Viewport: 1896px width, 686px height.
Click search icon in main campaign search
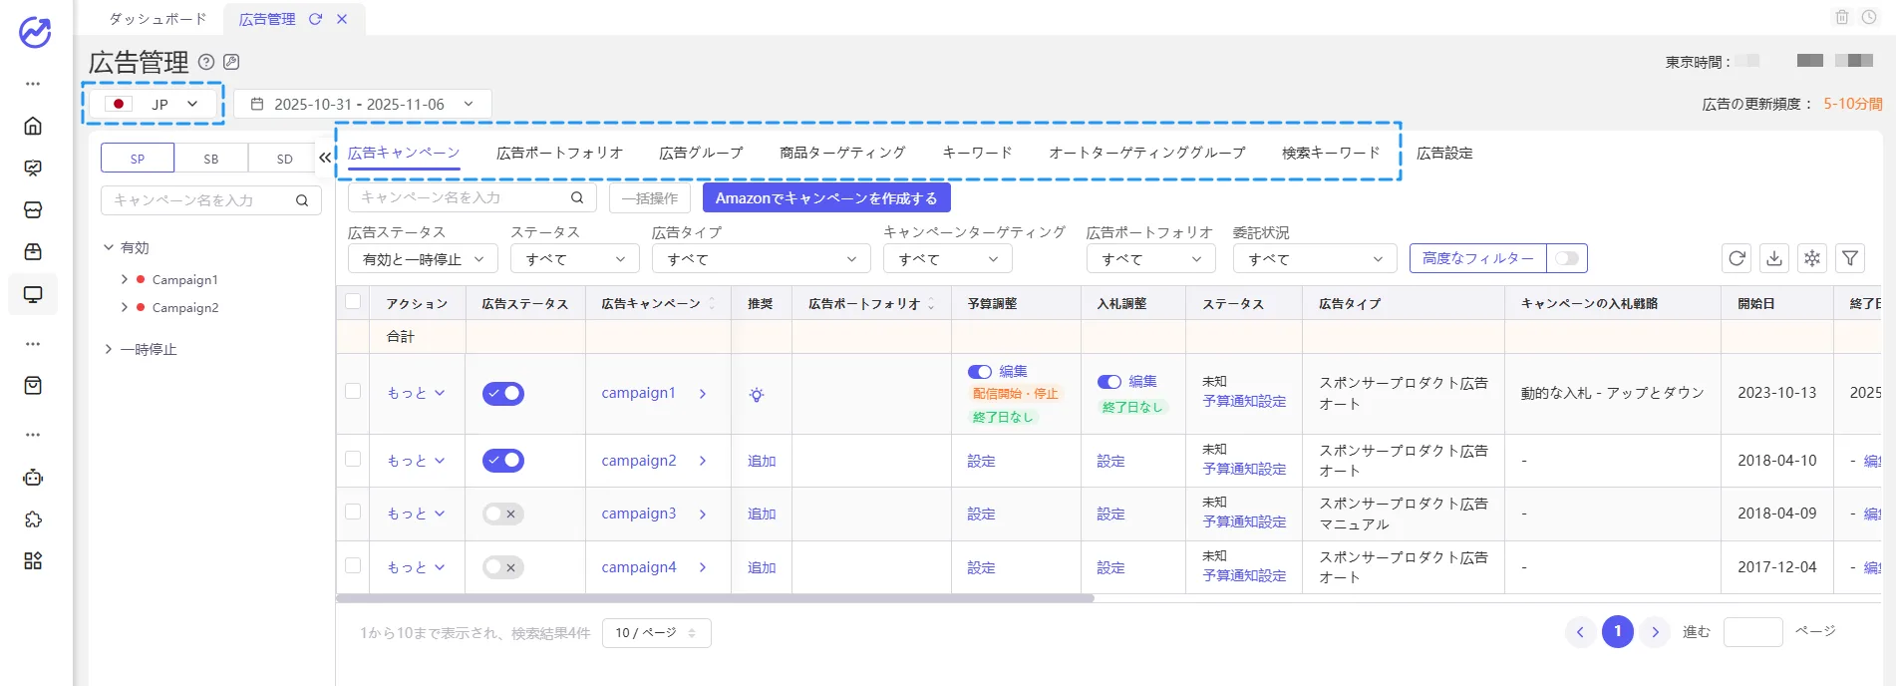(x=577, y=197)
